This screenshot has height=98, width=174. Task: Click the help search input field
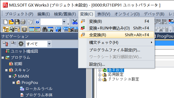[x=51, y=22]
